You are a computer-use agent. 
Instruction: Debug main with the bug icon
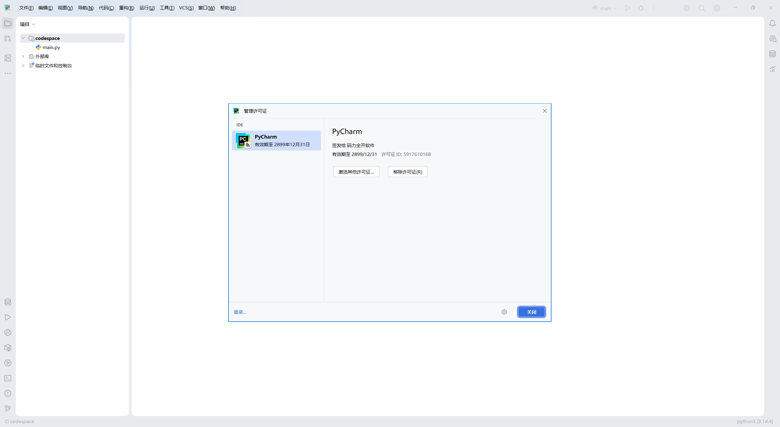pos(641,8)
